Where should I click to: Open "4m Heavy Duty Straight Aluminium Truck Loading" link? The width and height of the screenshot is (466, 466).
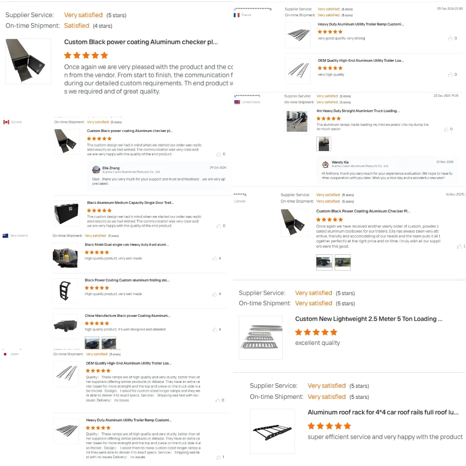(x=358, y=111)
